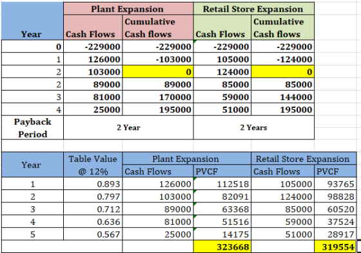Select the green Cumulative Cash flows header
This screenshot has height=253, width=361.
pos(282,28)
